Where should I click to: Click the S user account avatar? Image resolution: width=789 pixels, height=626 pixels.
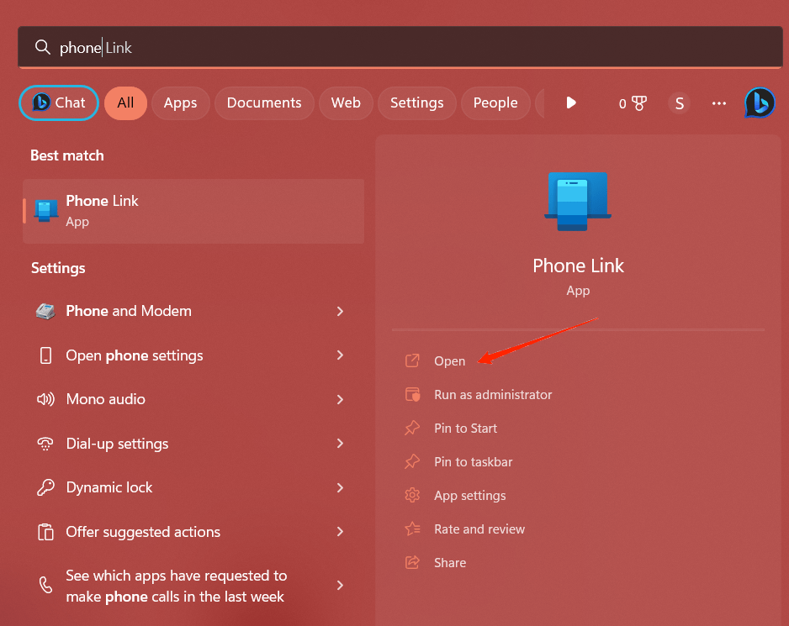pyautogui.click(x=680, y=103)
